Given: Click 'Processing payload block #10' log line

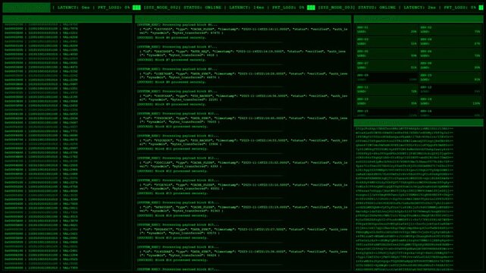Looking at the screenshot, I should [178, 114].
